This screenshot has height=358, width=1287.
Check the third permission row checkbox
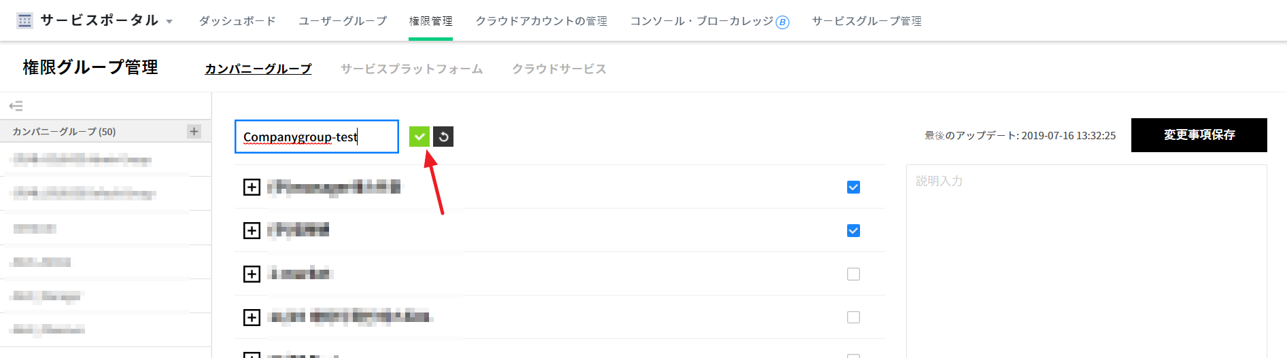853,274
